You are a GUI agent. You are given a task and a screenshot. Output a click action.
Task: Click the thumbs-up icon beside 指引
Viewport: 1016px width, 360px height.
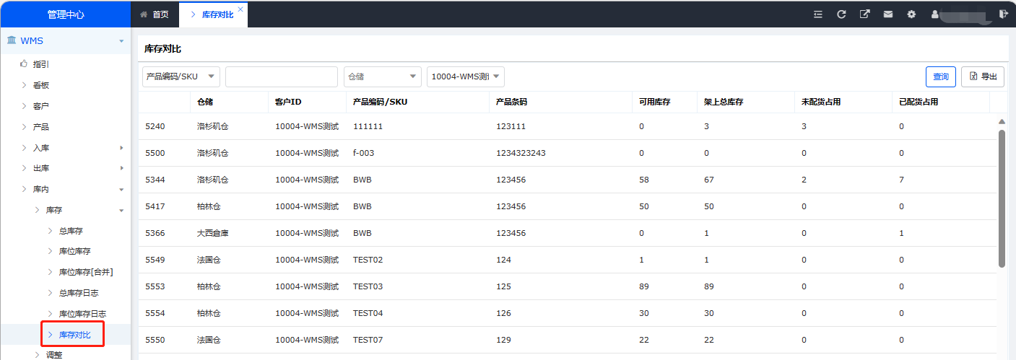(24, 63)
